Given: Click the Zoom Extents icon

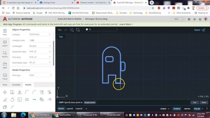Looking at the screenshot, I should click(72, 30).
